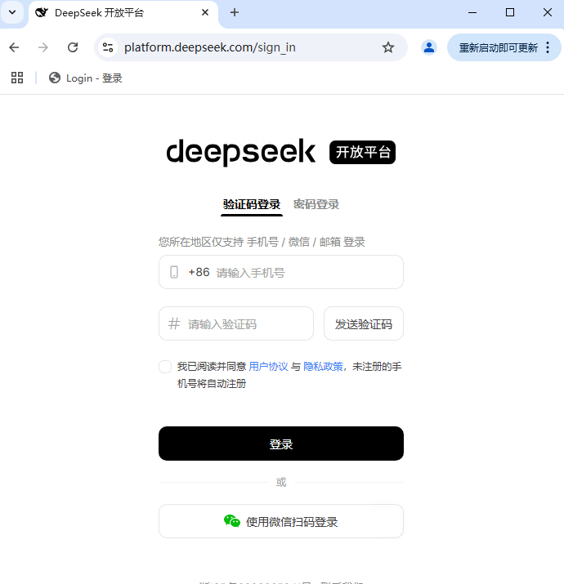564x584 pixels.
Task: Bookmark this page with the star icon
Action: pyautogui.click(x=388, y=47)
